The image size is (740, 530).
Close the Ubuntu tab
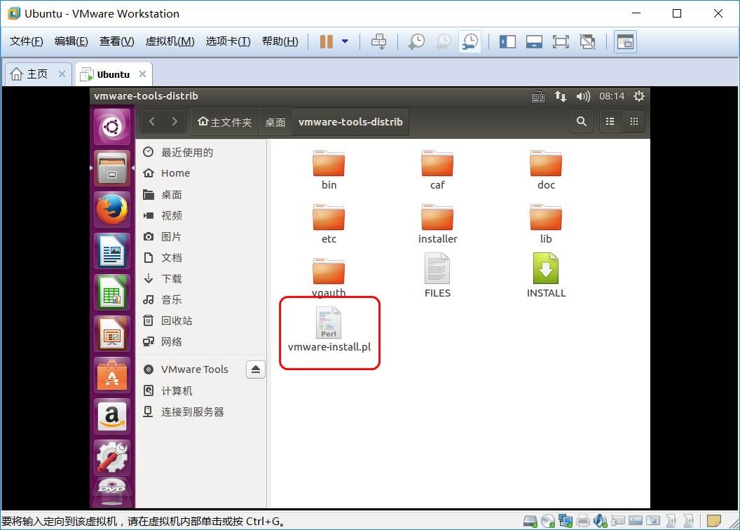142,74
